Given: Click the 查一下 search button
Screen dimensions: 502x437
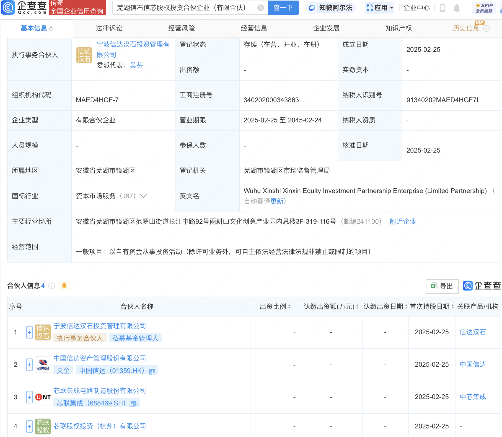Looking at the screenshot, I should click(283, 8).
